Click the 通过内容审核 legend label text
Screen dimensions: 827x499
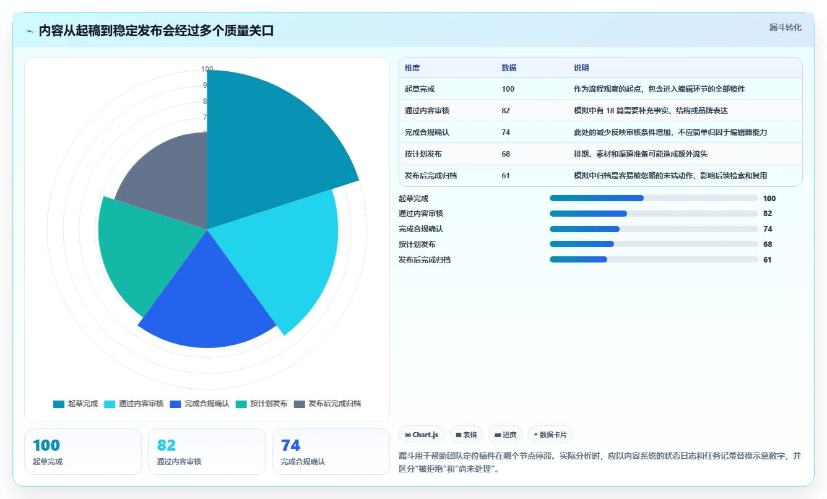tap(141, 404)
